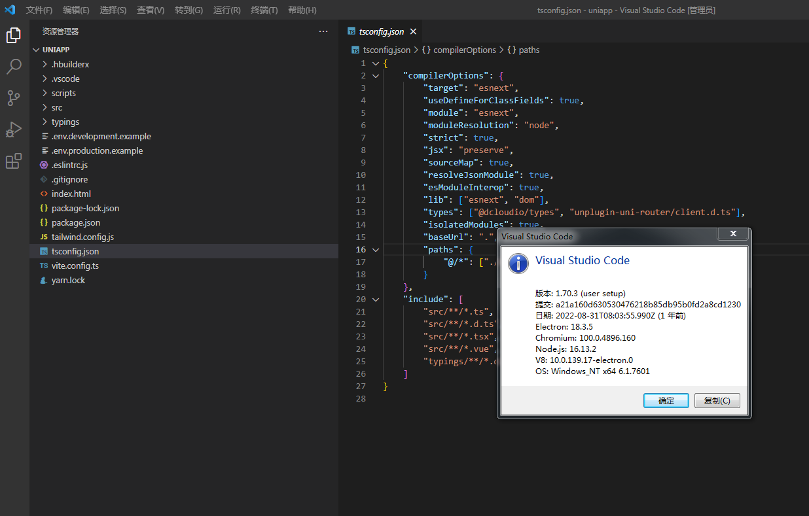Fold the include array at line 20
809x516 pixels.
click(376, 300)
